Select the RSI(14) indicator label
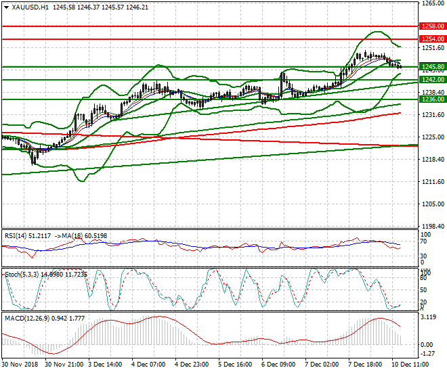 click(x=16, y=236)
